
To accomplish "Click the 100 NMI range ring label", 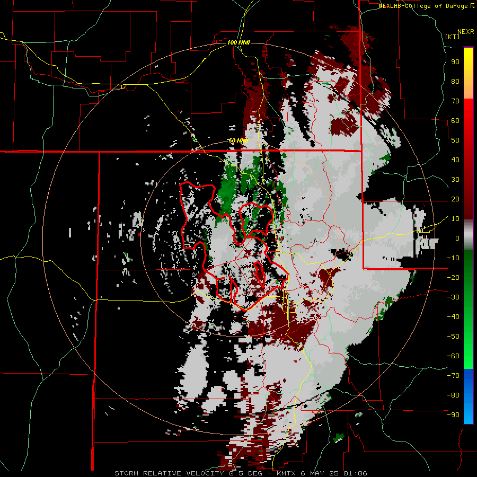I will click(x=238, y=42).
